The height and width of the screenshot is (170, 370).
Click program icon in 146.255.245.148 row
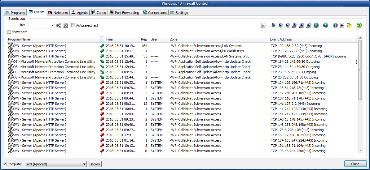[10, 125]
